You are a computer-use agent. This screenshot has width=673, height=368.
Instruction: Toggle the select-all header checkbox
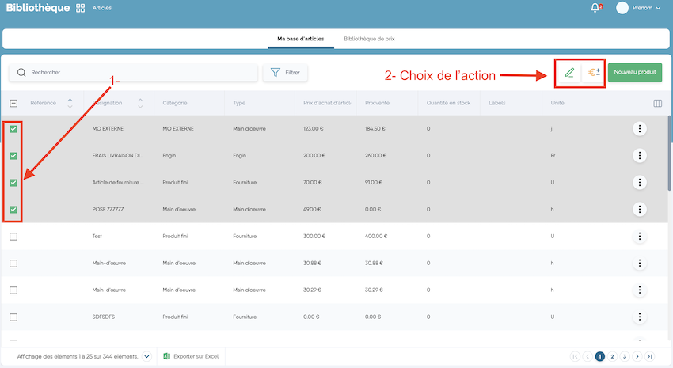[x=13, y=103]
